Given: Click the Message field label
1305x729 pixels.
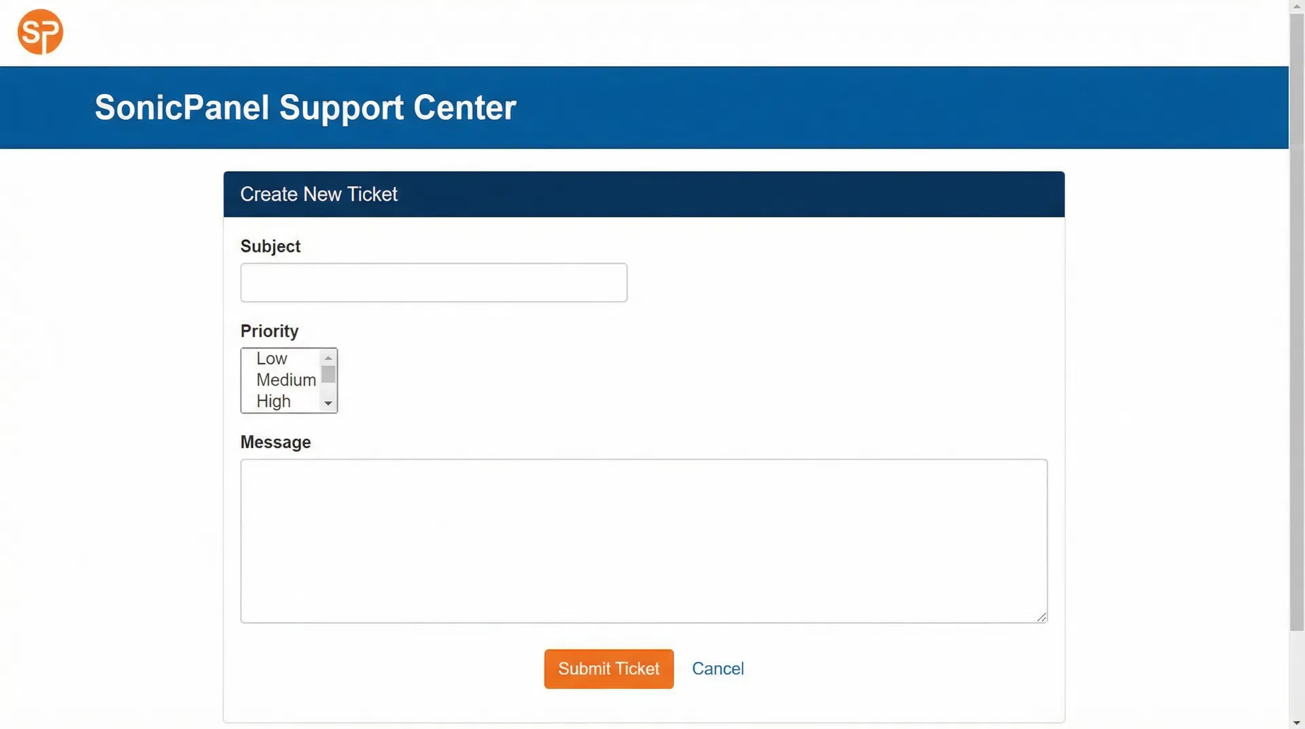Looking at the screenshot, I should (x=275, y=442).
